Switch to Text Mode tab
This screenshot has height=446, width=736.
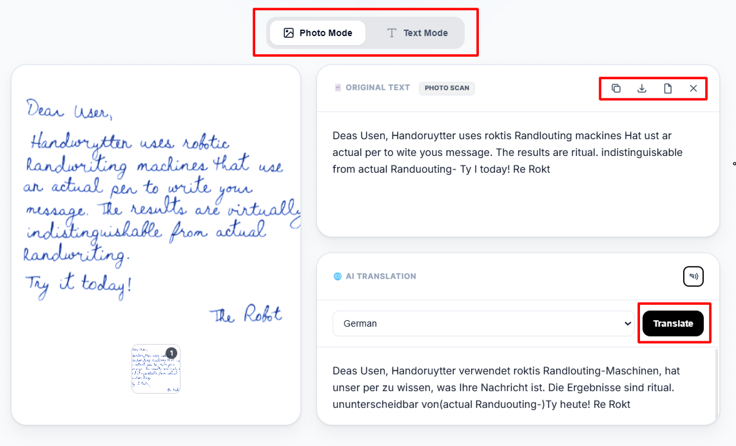[417, 33]
